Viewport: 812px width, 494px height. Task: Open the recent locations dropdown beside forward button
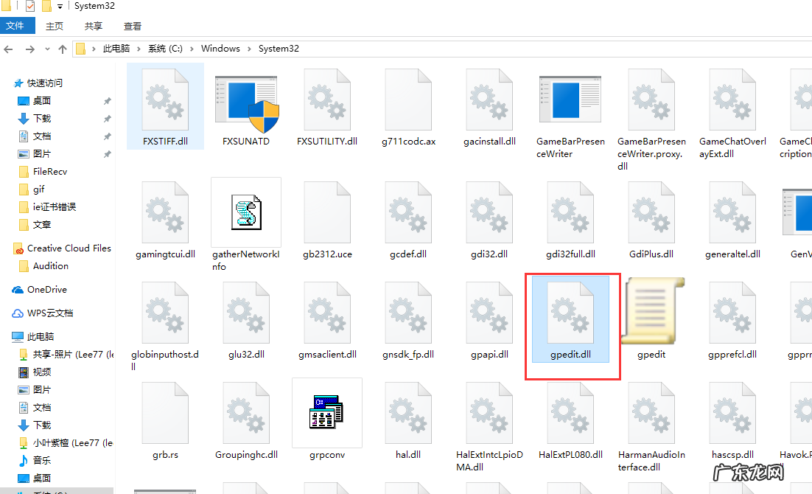pyautogui.click(x=46, y=48)
